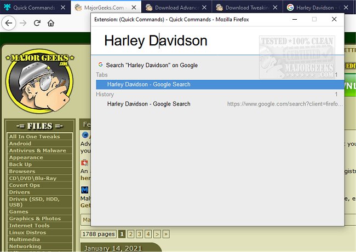Go to page 3 in pagination
Image resolution: width=356 pixels, height=252 pixels.
click(140, 234)
